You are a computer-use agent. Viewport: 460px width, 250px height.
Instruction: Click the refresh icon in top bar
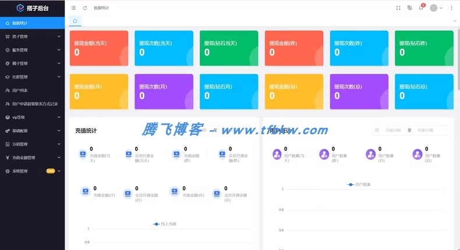[85, 8]
